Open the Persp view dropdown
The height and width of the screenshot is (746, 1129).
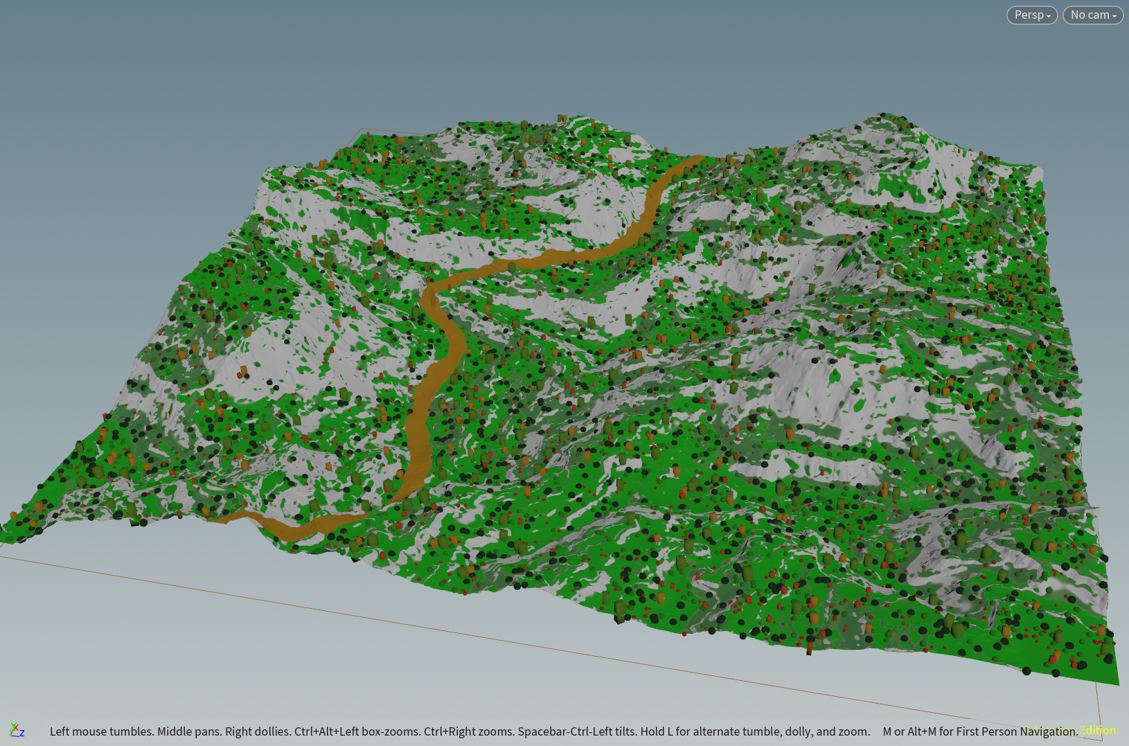[1031, 15]
